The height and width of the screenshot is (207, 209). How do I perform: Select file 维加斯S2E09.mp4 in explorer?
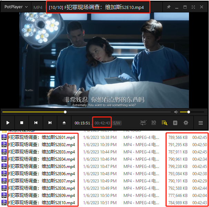42,196
